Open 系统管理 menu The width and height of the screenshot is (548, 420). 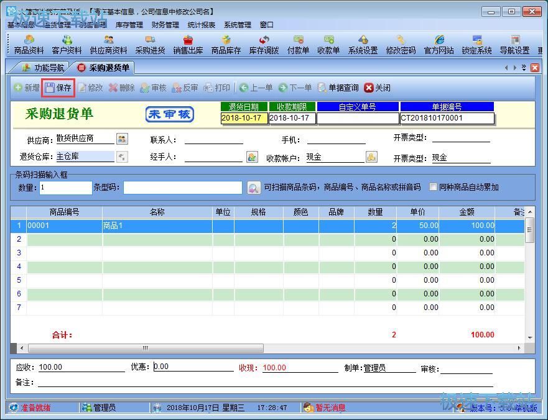click(x=238, y=25)
